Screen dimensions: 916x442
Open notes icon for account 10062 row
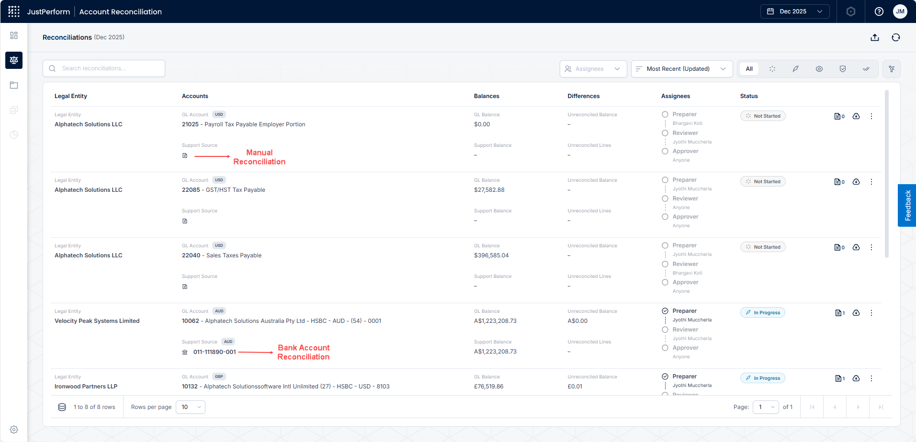[840, 313]
